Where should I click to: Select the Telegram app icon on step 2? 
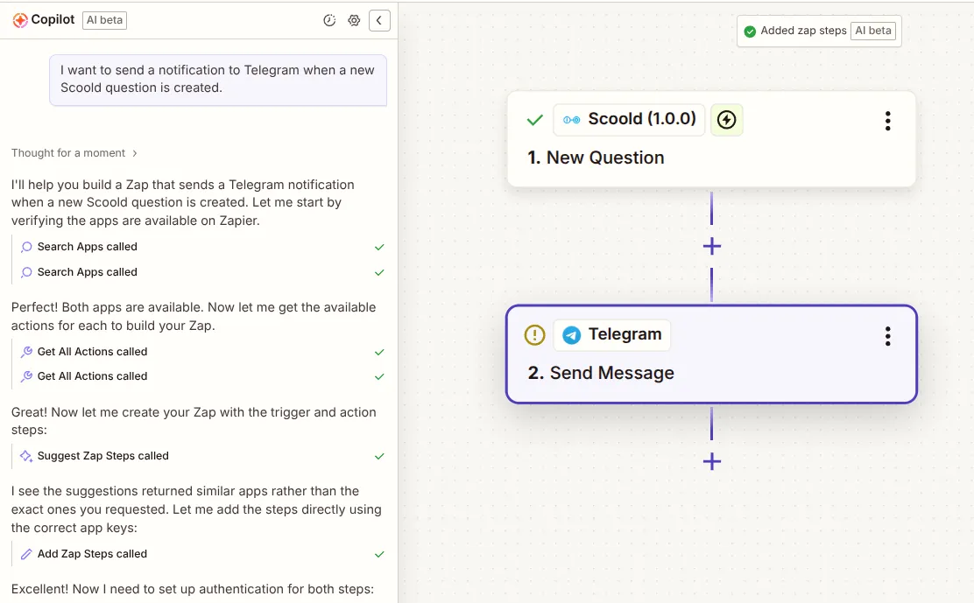(x=570, y=334)
